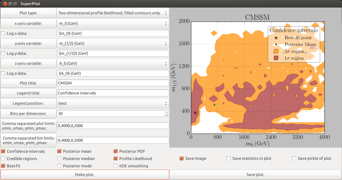The image size is (342, 180).
Task: Expand the y-axis variable combo box
Action: [x=113, y=43]
